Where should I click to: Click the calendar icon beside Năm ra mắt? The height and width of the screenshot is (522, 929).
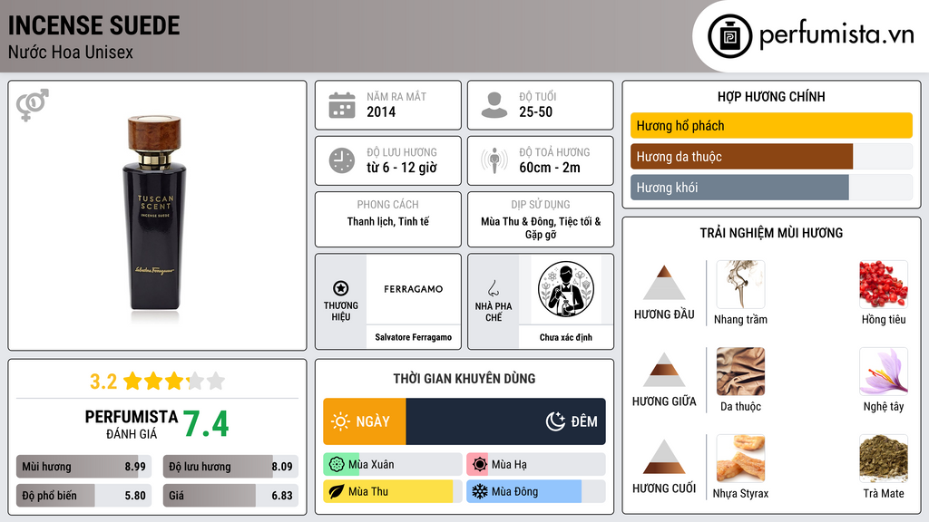tap(342, 105)
